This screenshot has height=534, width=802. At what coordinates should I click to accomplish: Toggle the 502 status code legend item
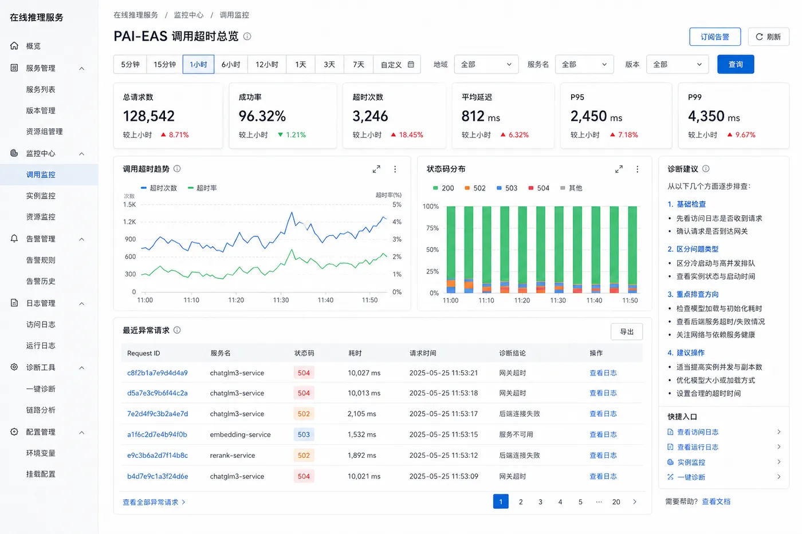pos(475,188)
